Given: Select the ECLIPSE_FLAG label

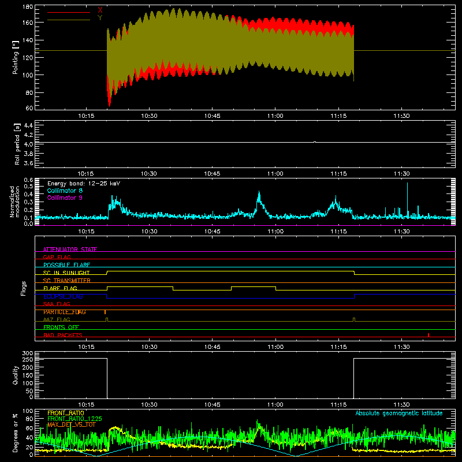Looking at the screenshot, I should (x=63, y=296).
